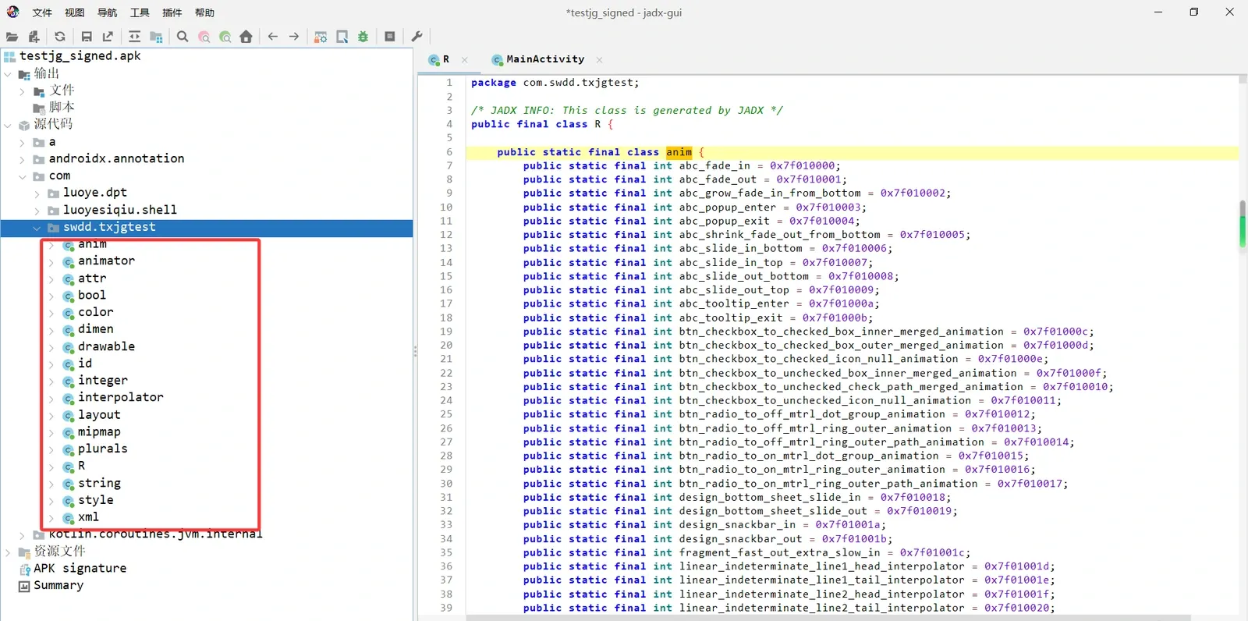Screen dimensions: 1248x621
Task: Open the 导航 menu
Action: [108, 12]
